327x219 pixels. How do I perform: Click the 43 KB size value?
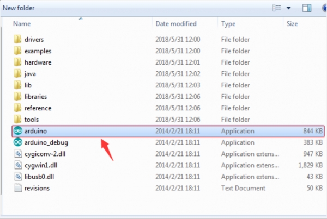[314, 177]
